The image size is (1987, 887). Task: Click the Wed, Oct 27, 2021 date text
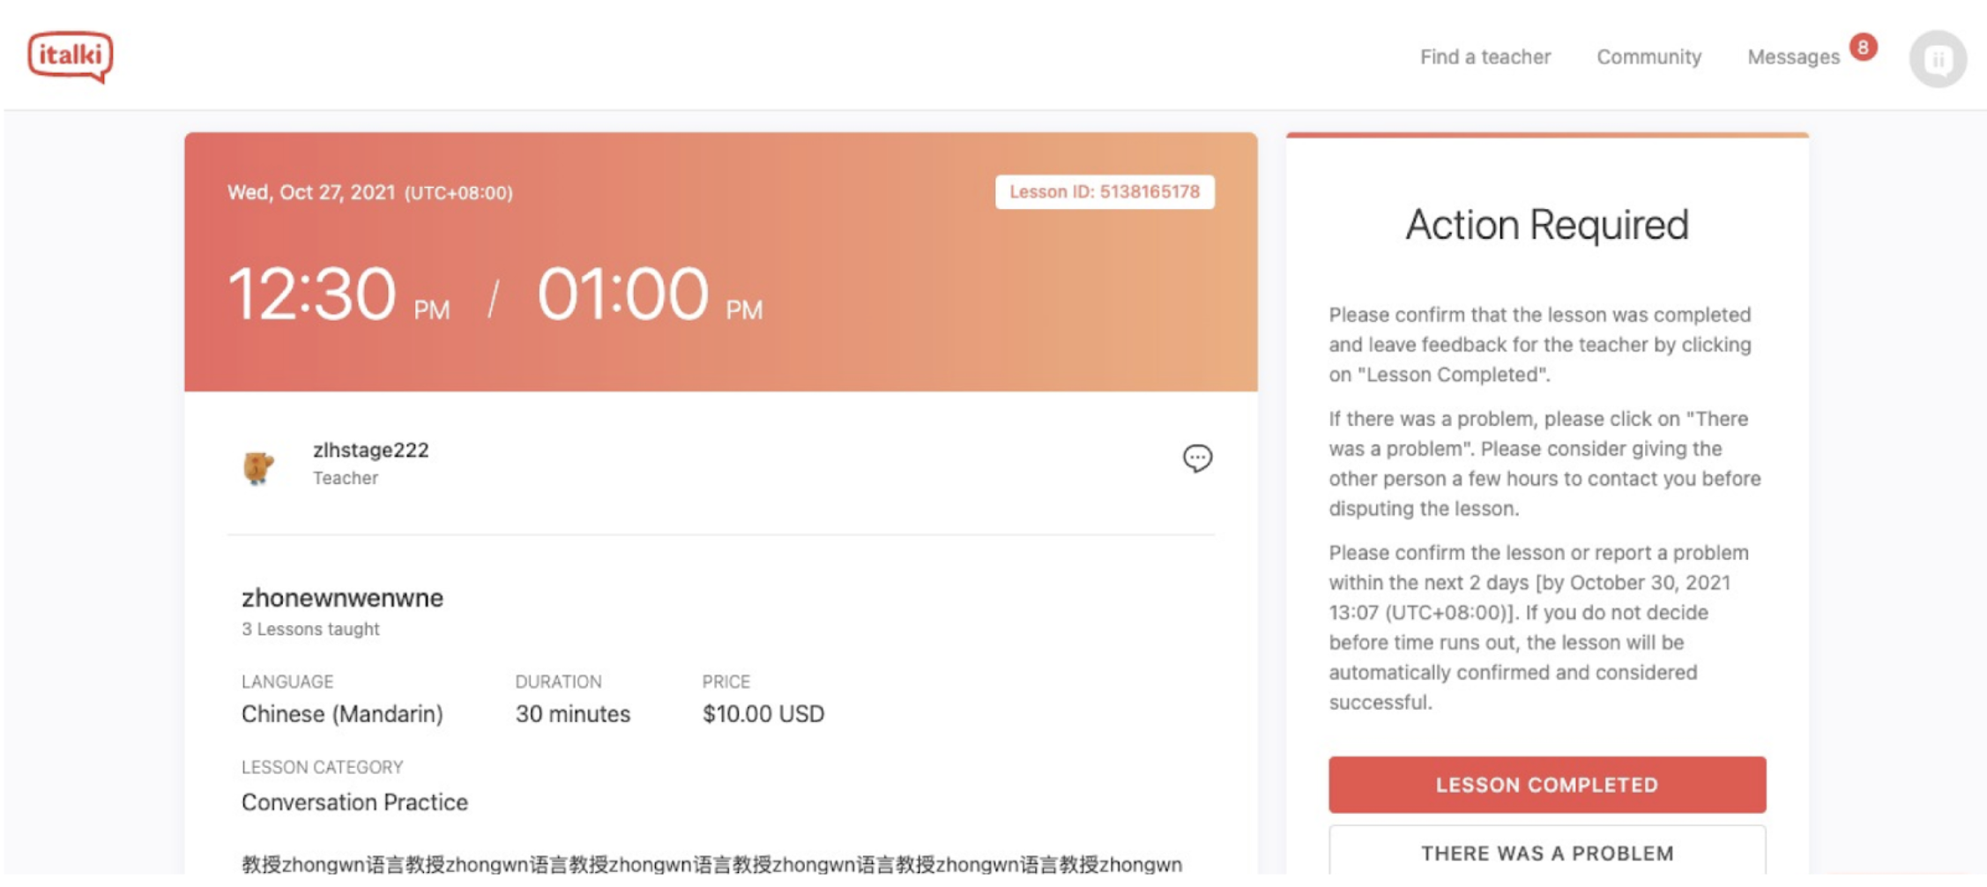tap(311, 192)
